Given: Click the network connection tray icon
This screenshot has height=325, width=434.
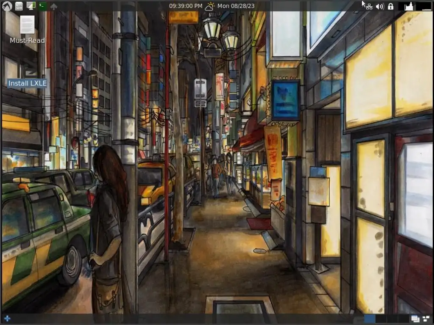Looking at the screenshot, I should pyautogui.click(x=369, y=6).
